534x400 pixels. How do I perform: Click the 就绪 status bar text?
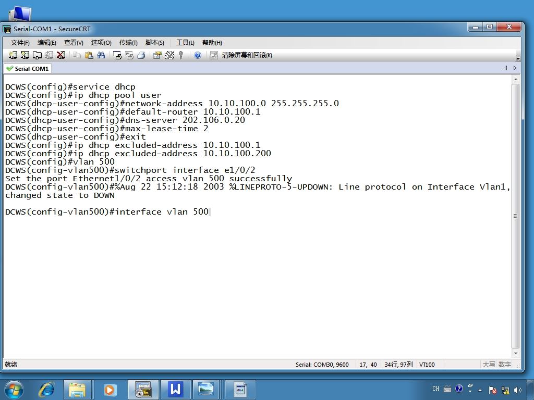[x=11, y=365]
